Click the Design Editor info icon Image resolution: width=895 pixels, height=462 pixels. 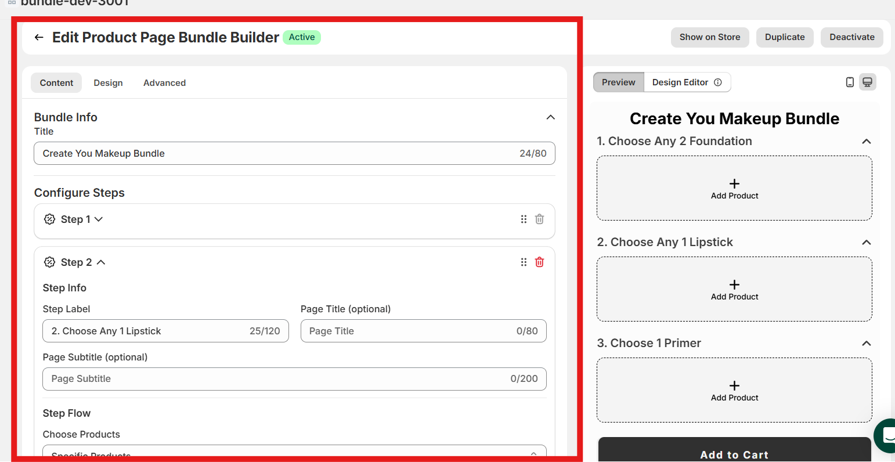(718, 82)
